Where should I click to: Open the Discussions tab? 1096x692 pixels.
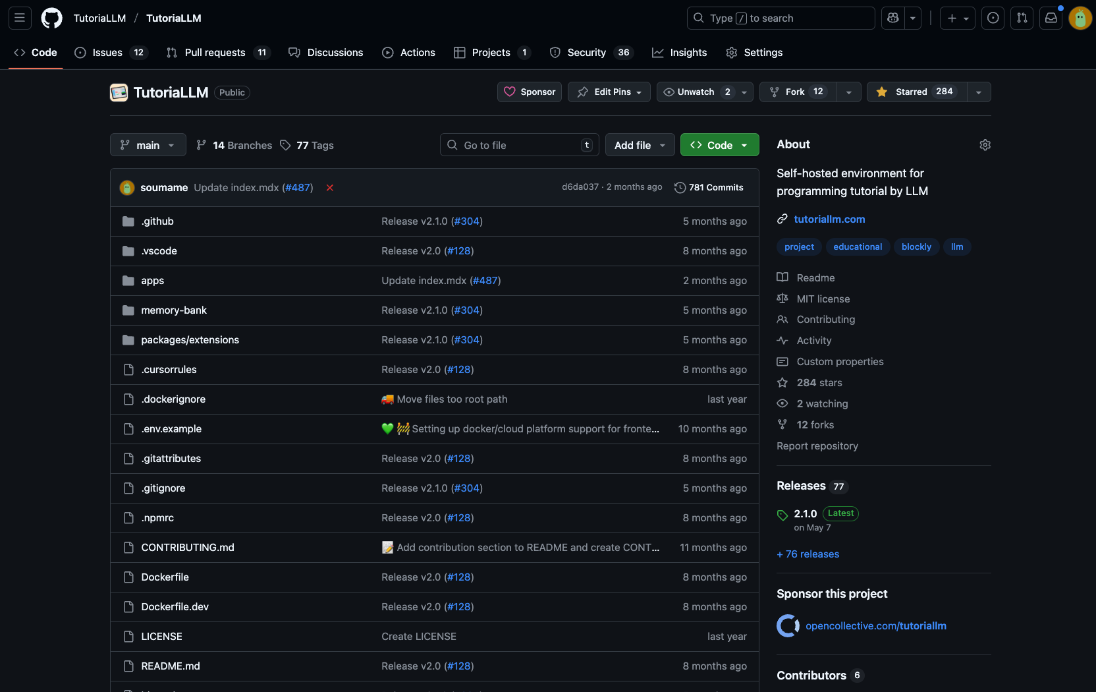click(326, 53)
